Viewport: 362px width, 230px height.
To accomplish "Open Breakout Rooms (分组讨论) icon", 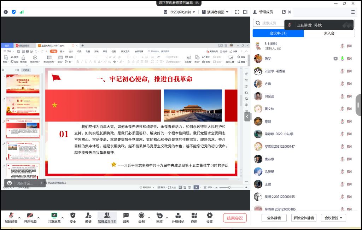I will 178,216.
